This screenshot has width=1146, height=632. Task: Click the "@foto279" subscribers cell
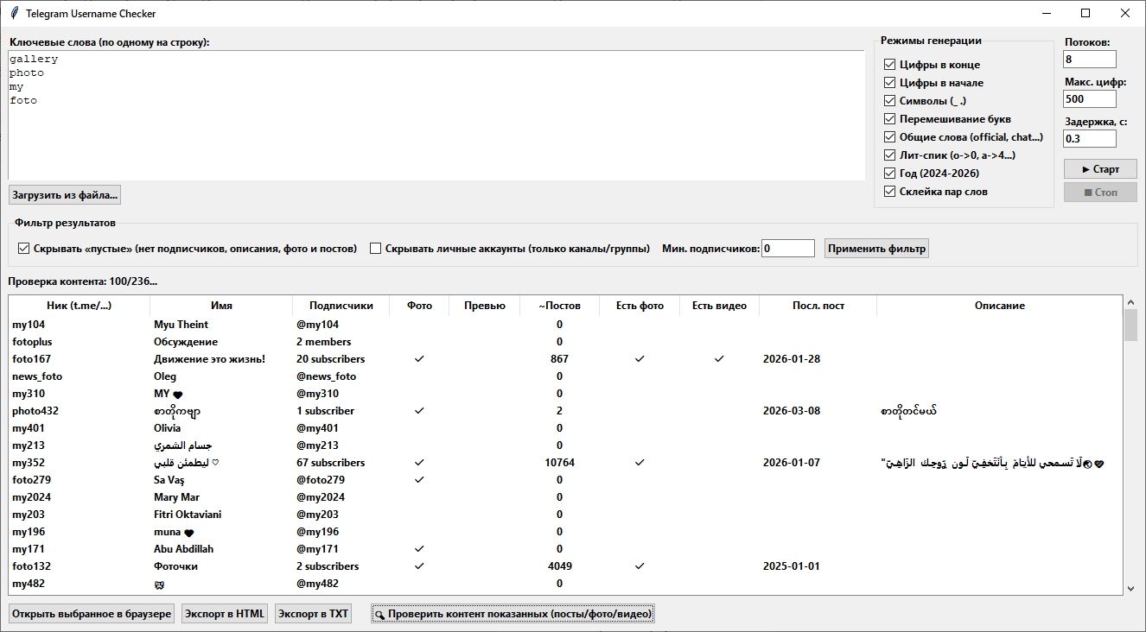(321, 480)
